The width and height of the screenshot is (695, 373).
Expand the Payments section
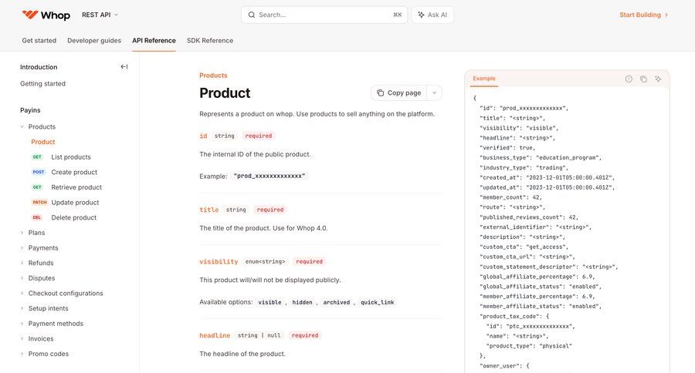pos(22,248)
